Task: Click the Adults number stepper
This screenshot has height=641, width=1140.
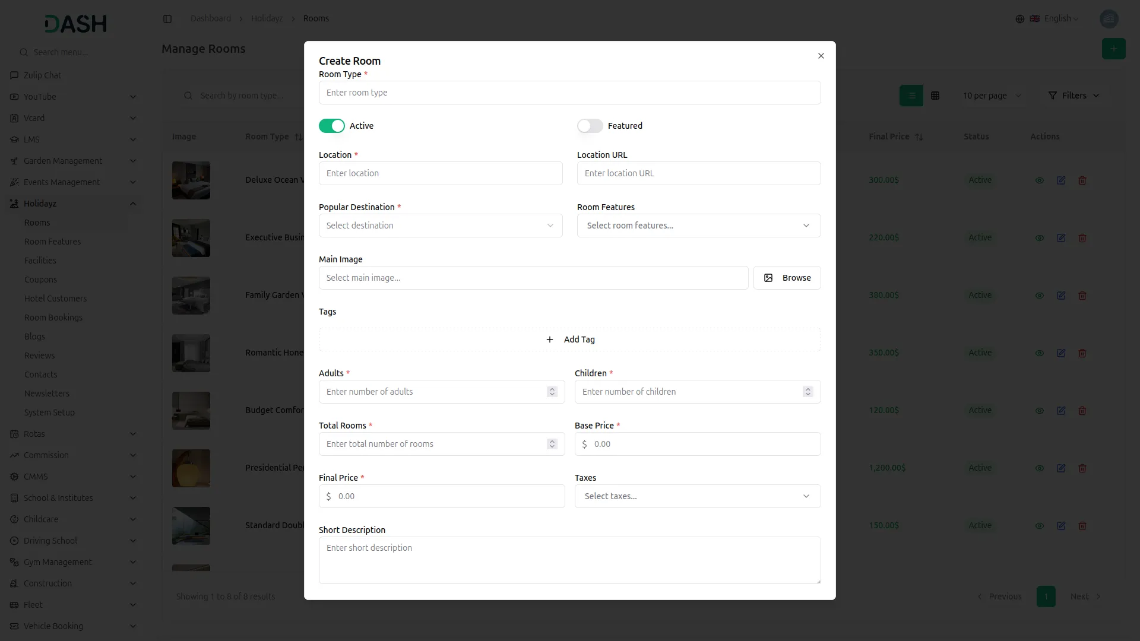Action: (x=552, y=392)
